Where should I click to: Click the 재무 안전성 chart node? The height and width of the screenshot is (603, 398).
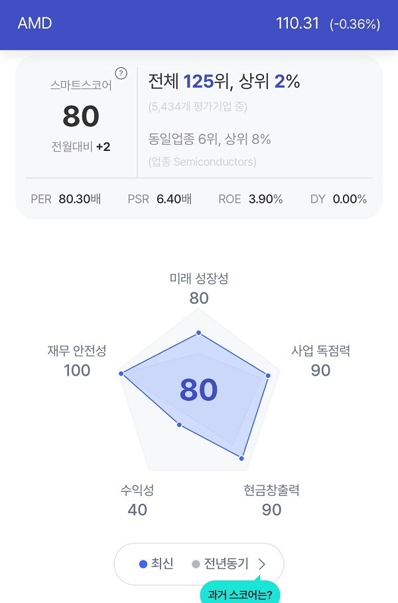click(x=121, y=373)
